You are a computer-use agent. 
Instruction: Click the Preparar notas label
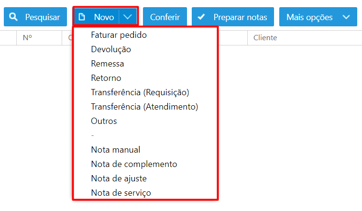pyautogui.click(x=240, y=17)
